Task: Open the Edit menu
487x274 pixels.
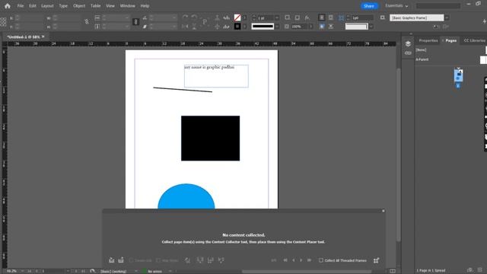Action: [x=32, y=6]
